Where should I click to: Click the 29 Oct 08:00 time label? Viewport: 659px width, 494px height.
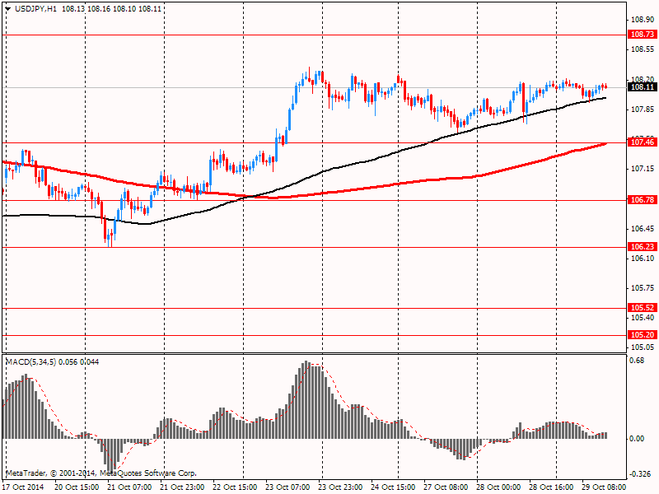[606, 487]
